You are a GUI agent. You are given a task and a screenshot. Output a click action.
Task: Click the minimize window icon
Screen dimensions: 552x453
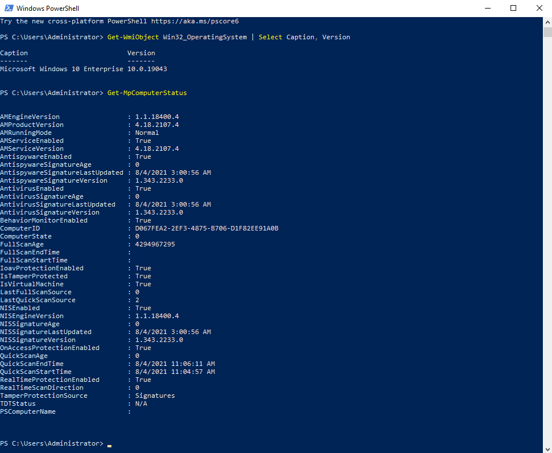click(x=488, y=8)
